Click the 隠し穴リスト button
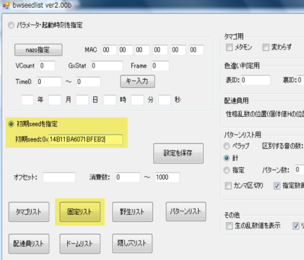Image resolution: width=304 pixels, height=260 pixels. (132, 243)
